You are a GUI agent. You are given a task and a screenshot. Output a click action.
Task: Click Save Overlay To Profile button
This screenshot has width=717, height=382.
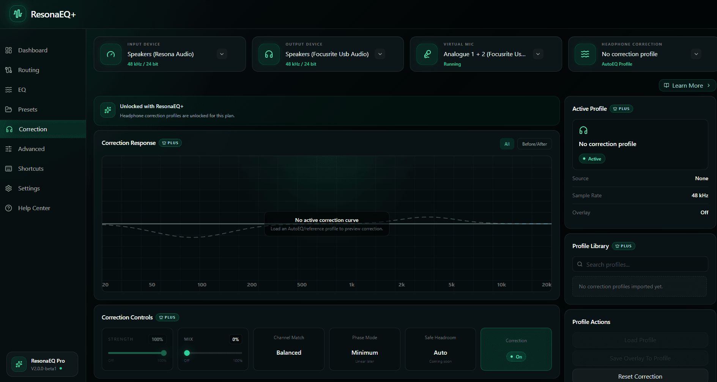(x=640, y=358)
